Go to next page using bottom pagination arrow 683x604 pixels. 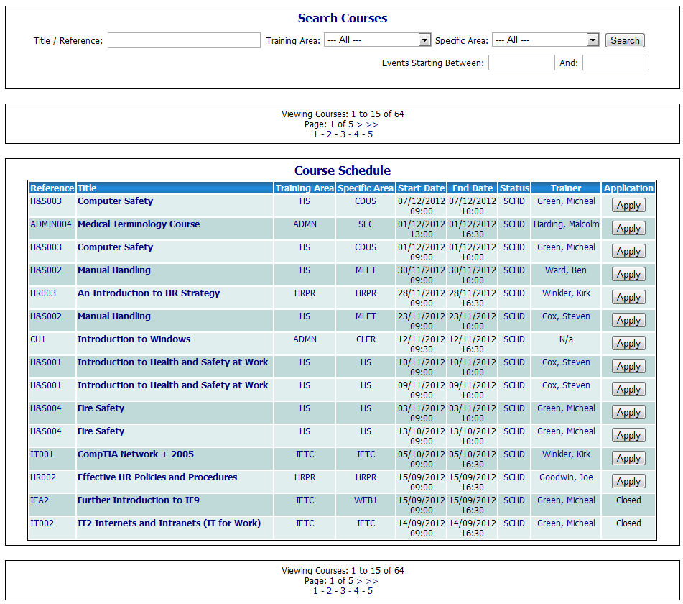coord(359,581)
